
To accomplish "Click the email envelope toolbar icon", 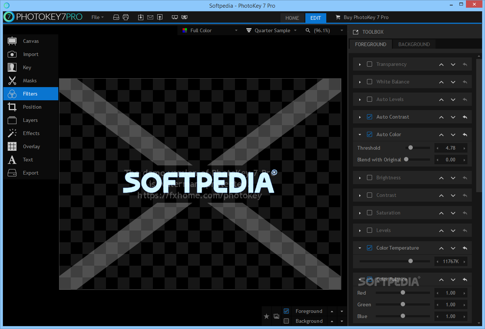I will (150, 17).
